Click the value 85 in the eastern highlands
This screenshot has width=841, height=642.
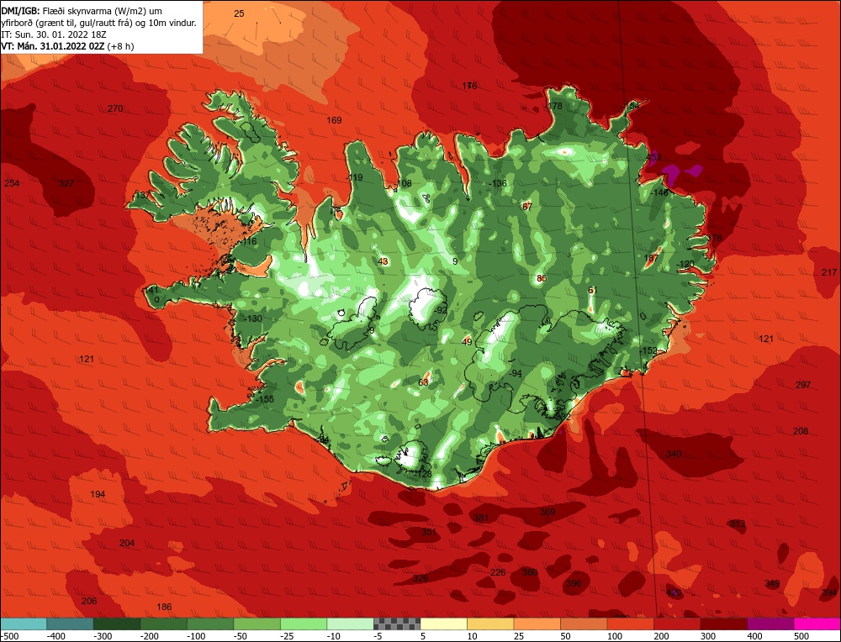click(x=542, y=279)
